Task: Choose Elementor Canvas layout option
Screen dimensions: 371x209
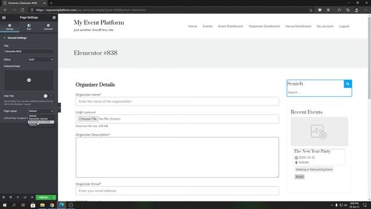Action: 38,118
